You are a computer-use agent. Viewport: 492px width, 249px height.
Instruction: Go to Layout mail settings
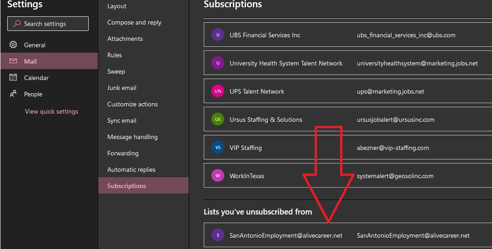pyautogui.click(x=117, y=6)
